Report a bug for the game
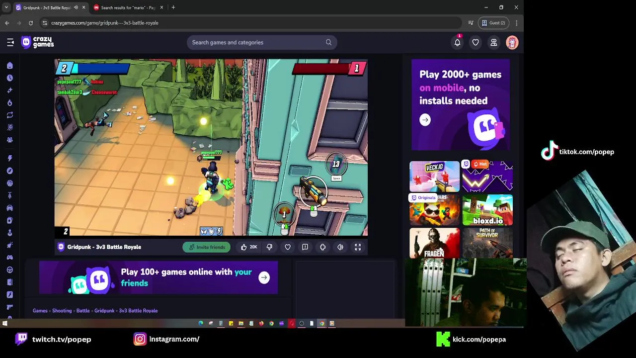The height and width of the screenshot is (358, 636). (x=305, y=247)
